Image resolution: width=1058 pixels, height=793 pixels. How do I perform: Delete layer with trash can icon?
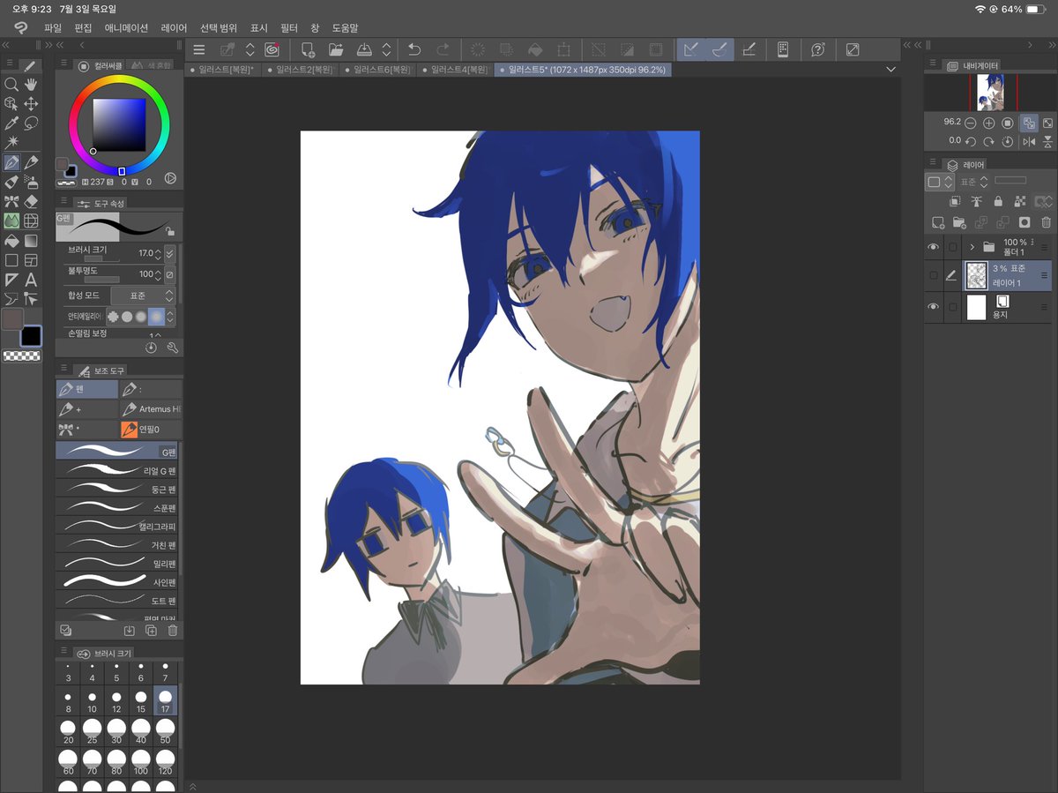1046,223
